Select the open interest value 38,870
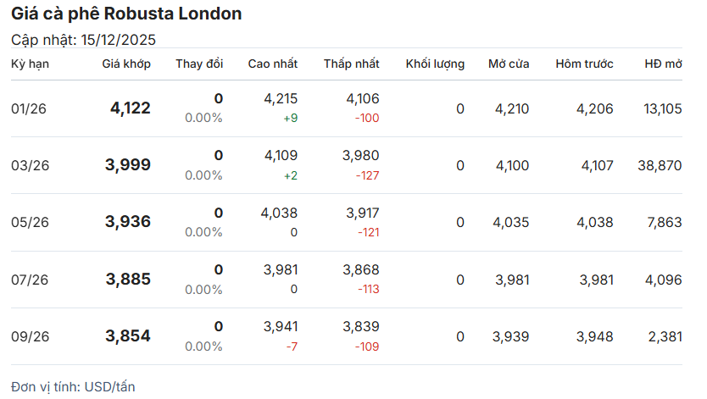Viewport: 707px width, 399px height. click(659, 165)
